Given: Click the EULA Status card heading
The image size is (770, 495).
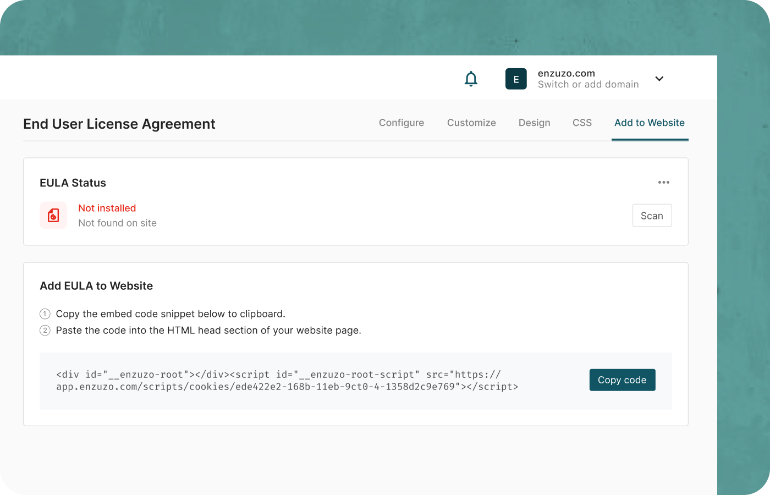Looking at the screenshot, I should point(73,183).
